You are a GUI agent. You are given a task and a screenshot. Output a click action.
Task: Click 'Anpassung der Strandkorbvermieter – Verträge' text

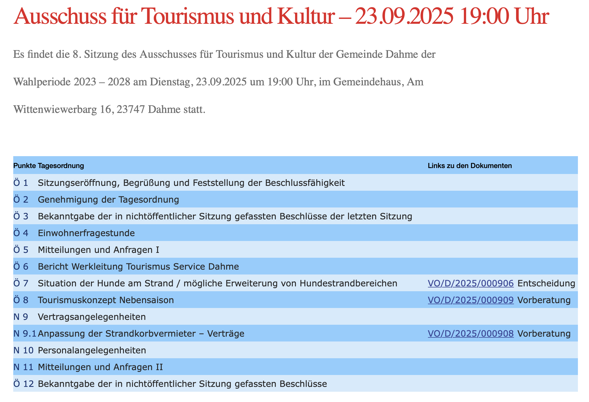pos(141,333)
